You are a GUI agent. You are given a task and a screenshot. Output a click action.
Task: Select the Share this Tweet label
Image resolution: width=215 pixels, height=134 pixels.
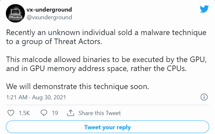click(x=99, y=113)
